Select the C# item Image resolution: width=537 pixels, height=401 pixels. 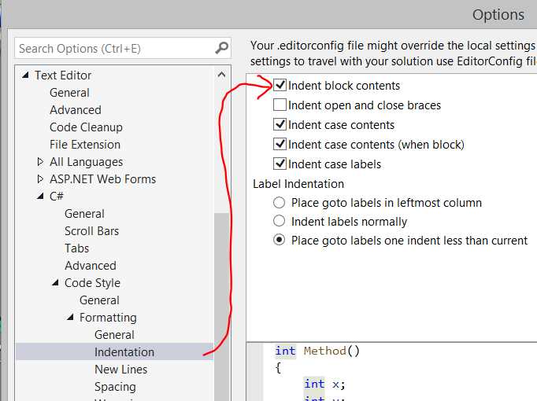tap(57, 197)
